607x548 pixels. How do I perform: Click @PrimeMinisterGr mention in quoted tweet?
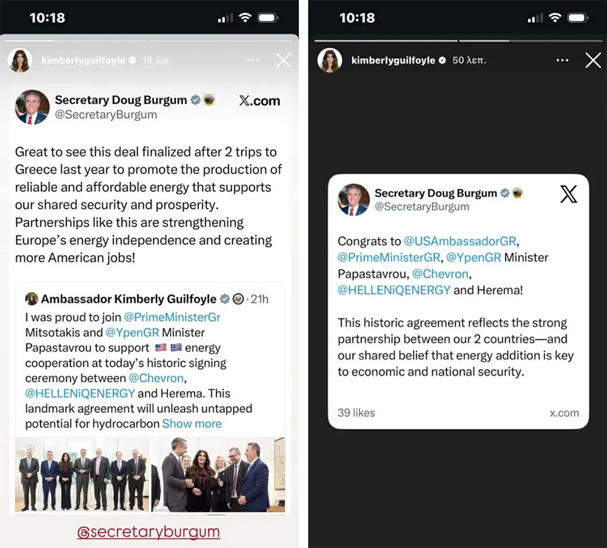pyautogui.click(x=172, y=317)
